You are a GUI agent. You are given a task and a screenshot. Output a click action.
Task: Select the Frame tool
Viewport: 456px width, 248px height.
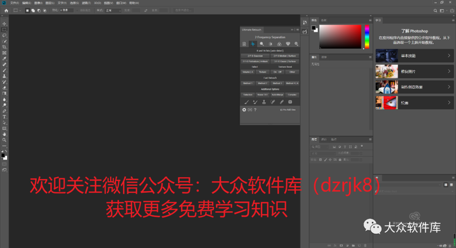coord(4,53)
